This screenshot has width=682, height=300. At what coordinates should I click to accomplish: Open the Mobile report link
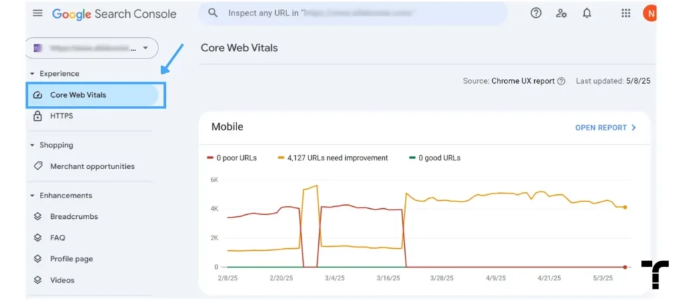tap(606, 128)
